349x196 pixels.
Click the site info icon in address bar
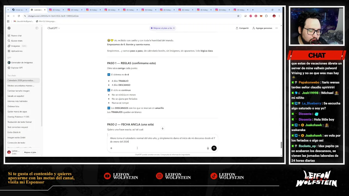25,16
